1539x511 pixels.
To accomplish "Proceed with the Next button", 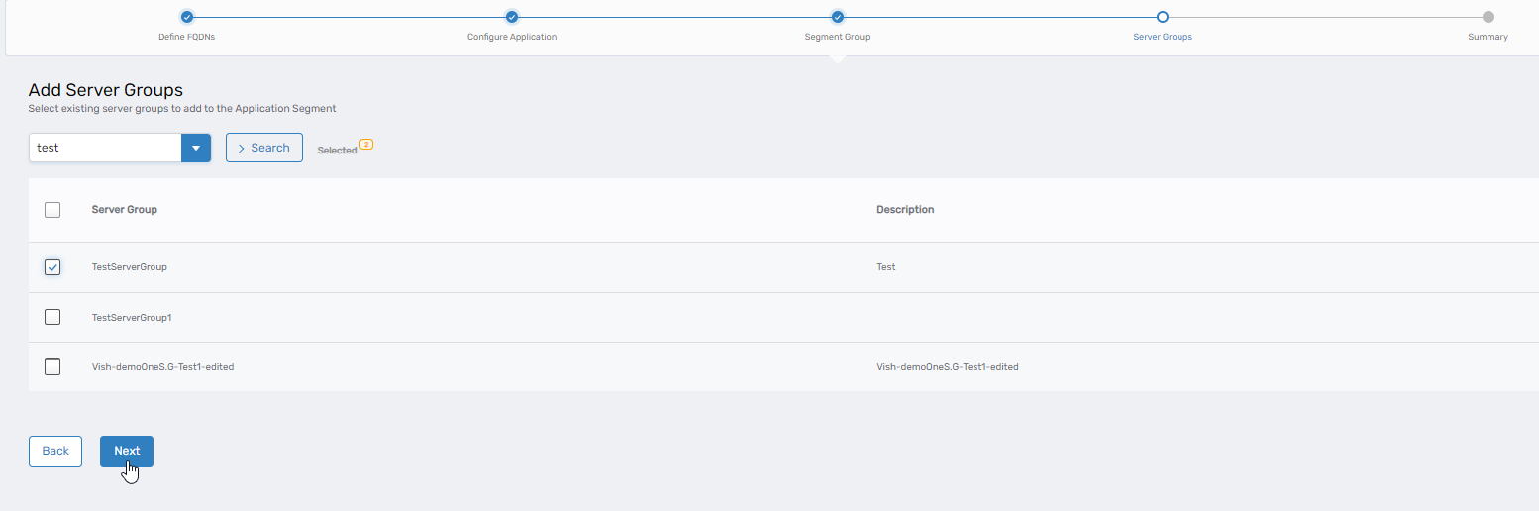I will point(127,451).
